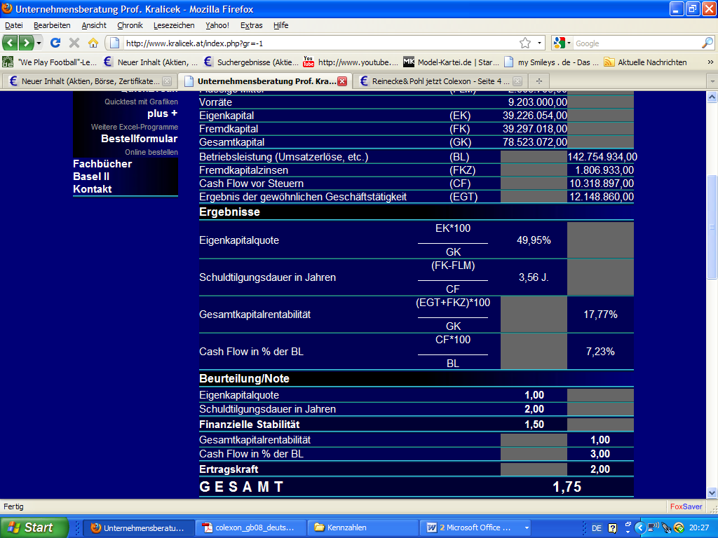The width and height of the screenshot is (718, 538).
Task: Close the Reinecke&Pohl Colexon tab
Action: coord(517,81)
